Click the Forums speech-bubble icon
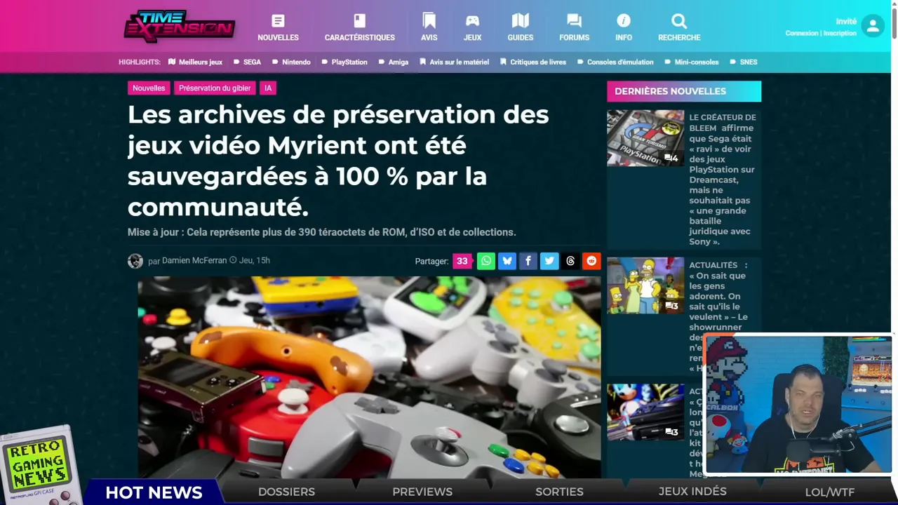This screenshot has height=505, width=898. click(x=574, y=20)
